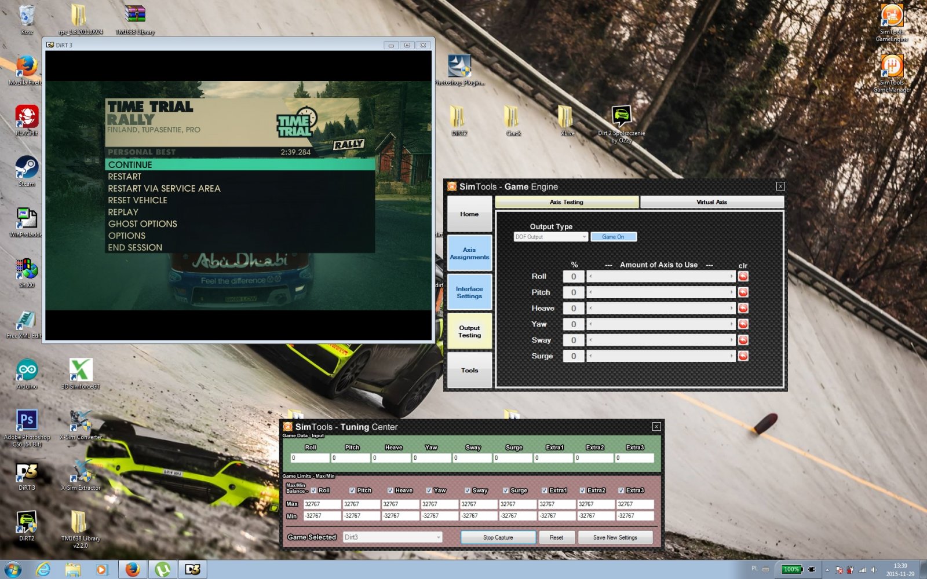
Task: Click Firefox icon in the taskbar
Action: [x=133, y=570]
